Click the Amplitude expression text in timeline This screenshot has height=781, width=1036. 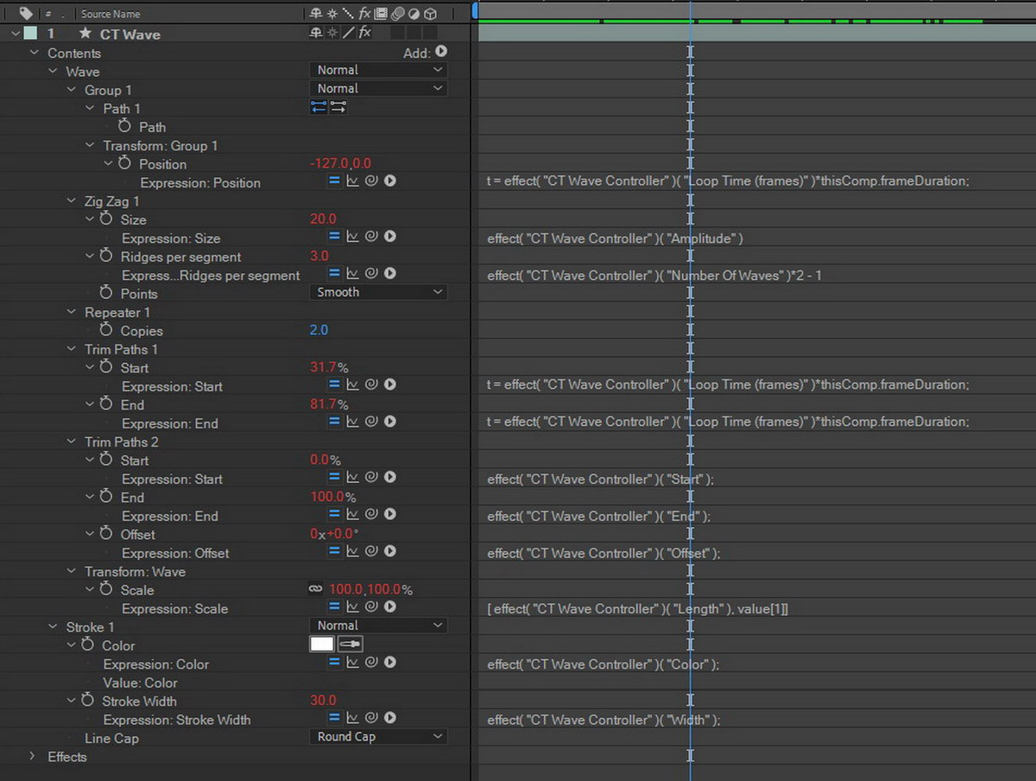click(x=615, y=238)
